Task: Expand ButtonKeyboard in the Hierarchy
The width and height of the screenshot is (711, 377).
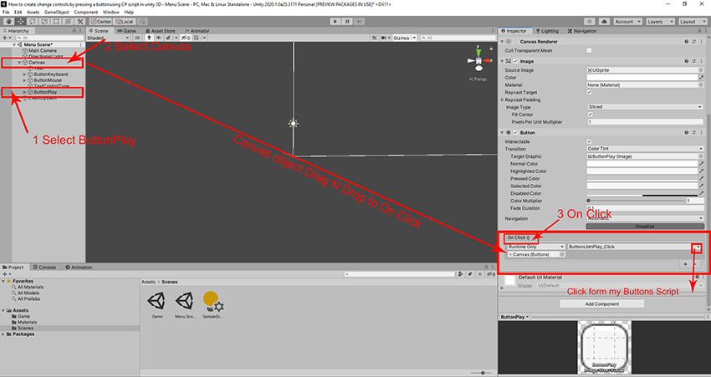Action: (24, 74)
